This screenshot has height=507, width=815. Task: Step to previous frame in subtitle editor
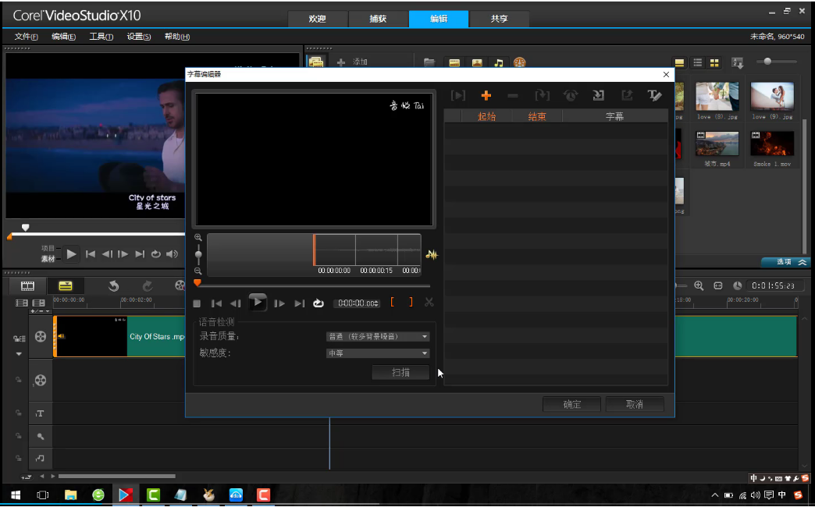(x=236, y=303)
